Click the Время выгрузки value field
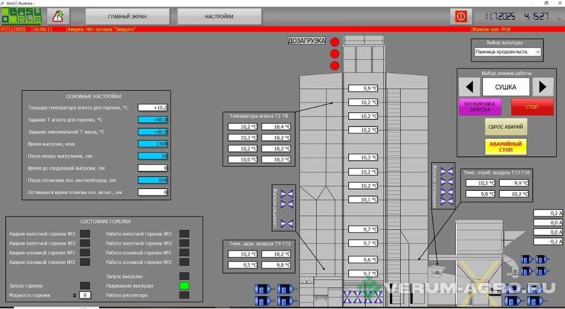This screenshot has width=565, height=309. 152,144
